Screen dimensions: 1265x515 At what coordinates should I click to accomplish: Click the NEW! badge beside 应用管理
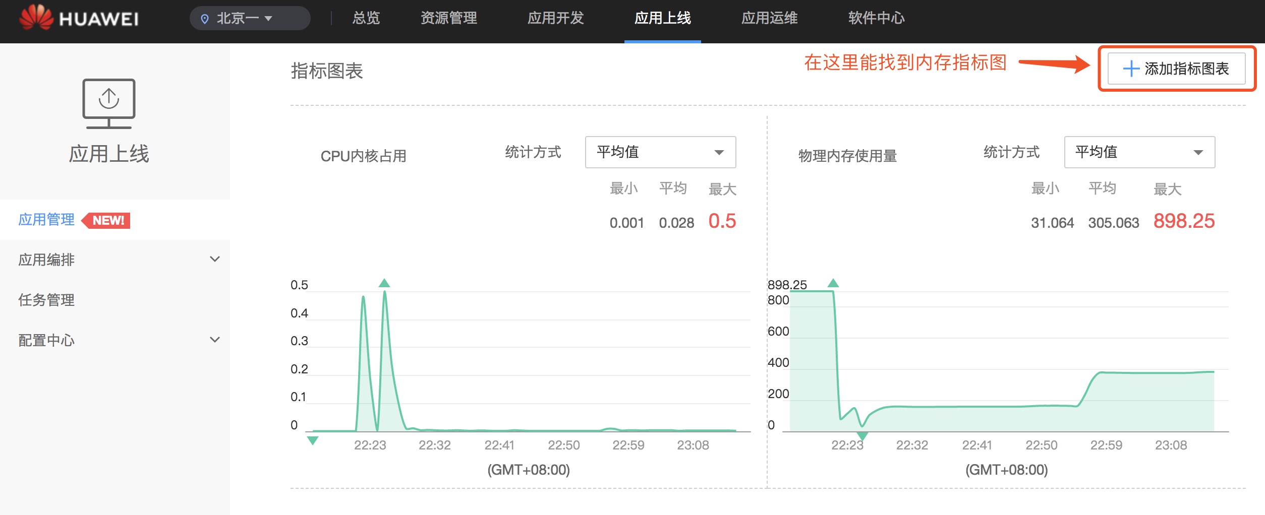[106, 220]
